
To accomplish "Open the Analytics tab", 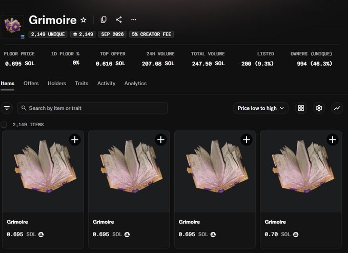I will click(x=135, y=83).
